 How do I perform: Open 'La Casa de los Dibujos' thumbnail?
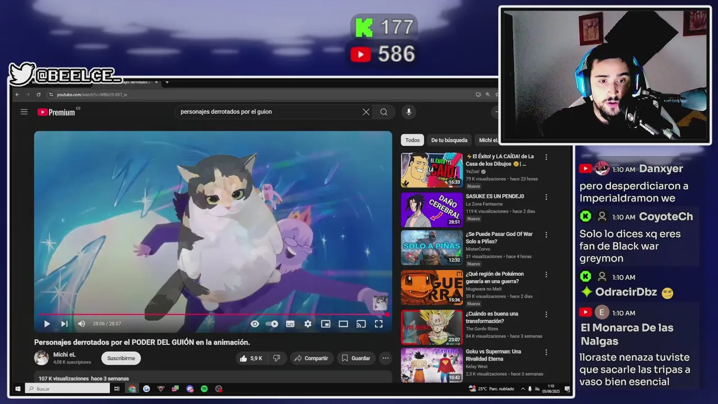click(432, 170)
